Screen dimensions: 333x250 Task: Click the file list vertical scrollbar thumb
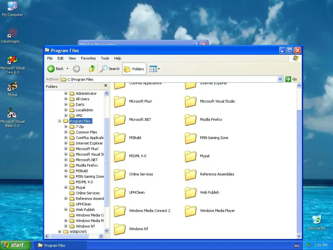pyautogui.click(x=299, y=171)
